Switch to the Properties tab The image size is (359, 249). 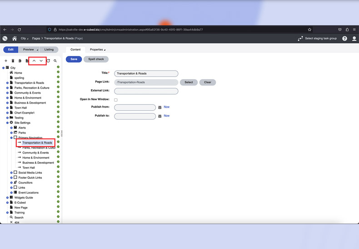click(x=97, y=50)
